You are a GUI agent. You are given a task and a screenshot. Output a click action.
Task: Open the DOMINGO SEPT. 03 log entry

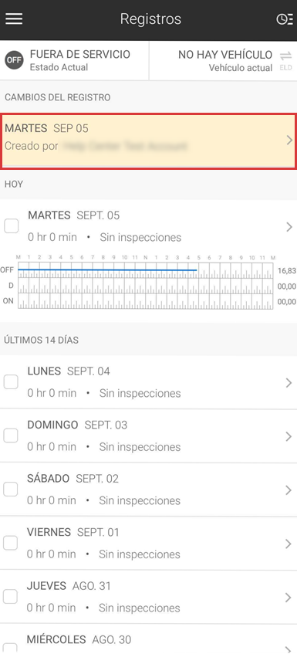[148, 435]
